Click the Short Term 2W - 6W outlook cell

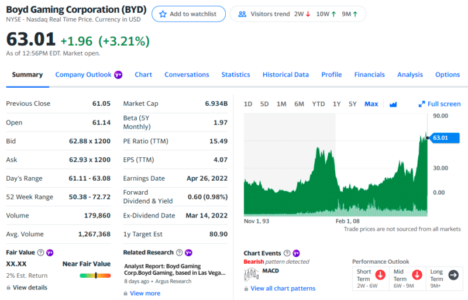tap(371, 278)
